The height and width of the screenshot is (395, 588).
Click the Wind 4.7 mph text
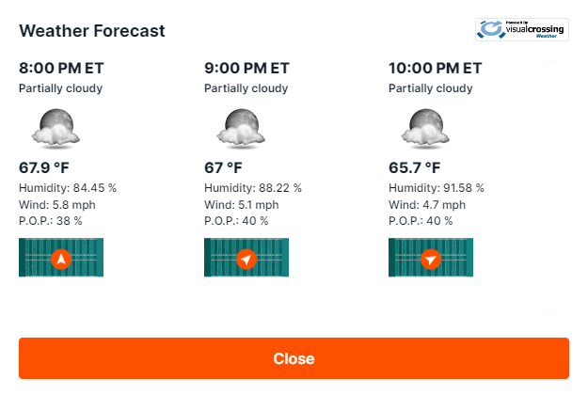(x=427, y=205)
